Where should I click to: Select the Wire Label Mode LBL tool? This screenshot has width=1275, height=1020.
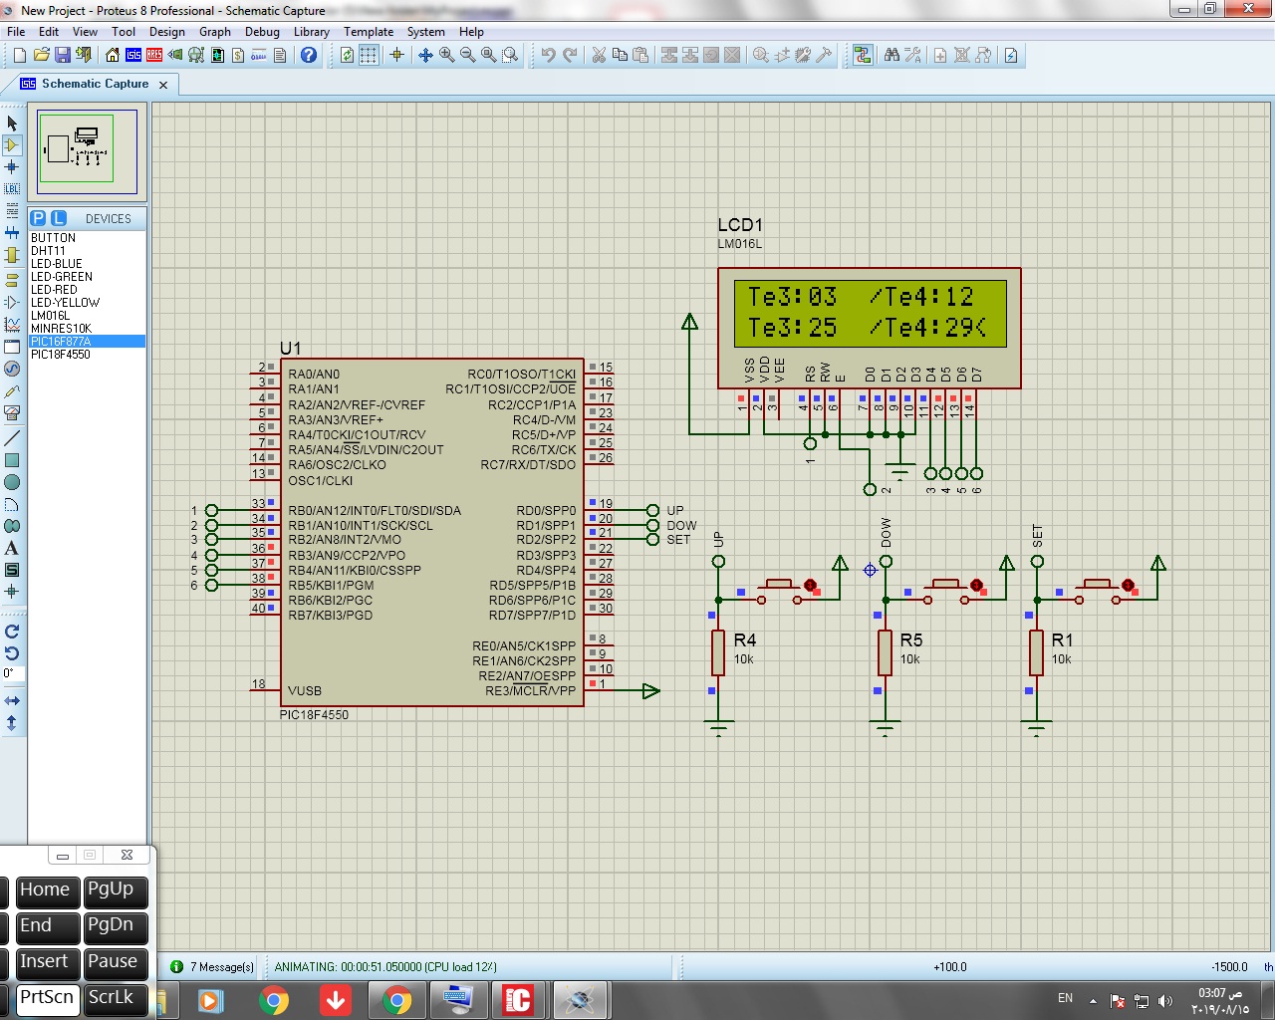(x=12, y=188)
